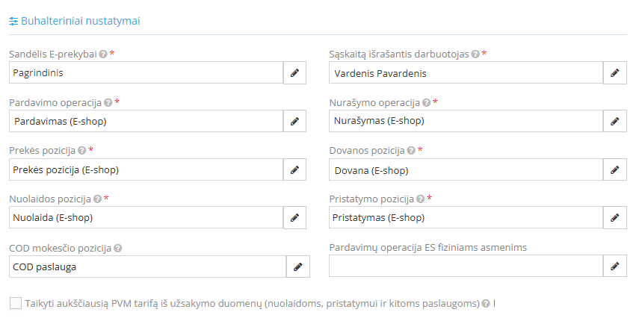Edit Pristatymas (E-shop) via pencil icon
Screen dimensions: 636x321
[615, 218]
